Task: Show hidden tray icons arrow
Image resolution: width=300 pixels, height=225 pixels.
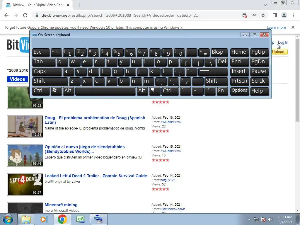Action: [x=249, y=219]
